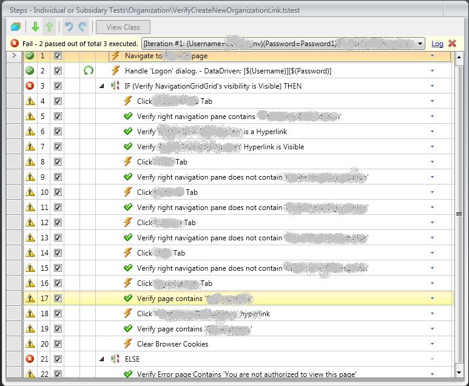Click the warning icon on step 20
469x386 pixels.
pyautogui.click(x=30, y=344)
